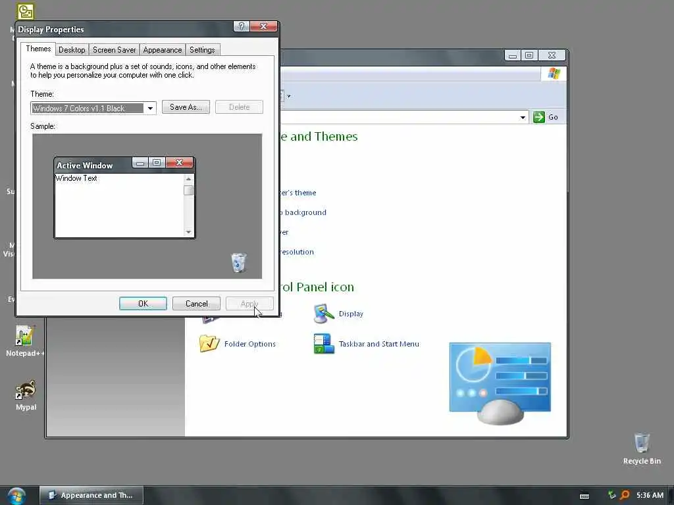Open the Theme dropdown list

click(150, 108)
